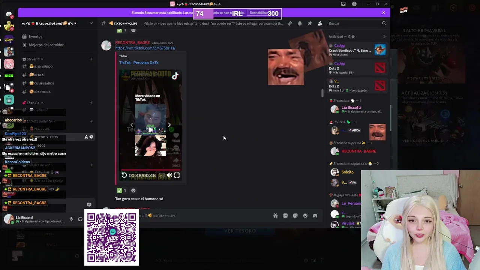Viewport: 480px width, 270px height.
Task: Collapse the Chat category
Action: pos(33,103)
